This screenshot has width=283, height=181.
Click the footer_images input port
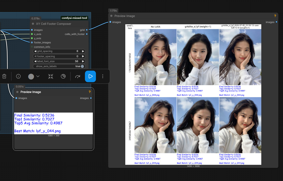(32, 43)
